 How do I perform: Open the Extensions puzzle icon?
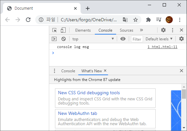(x=148, y=20)
